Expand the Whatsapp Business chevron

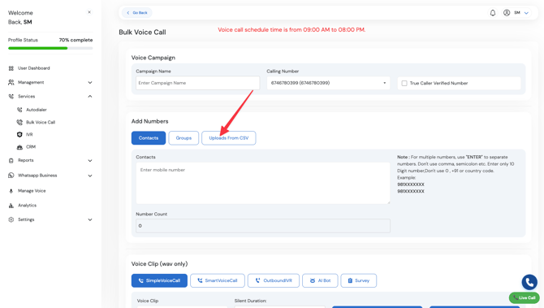(90, 176)
